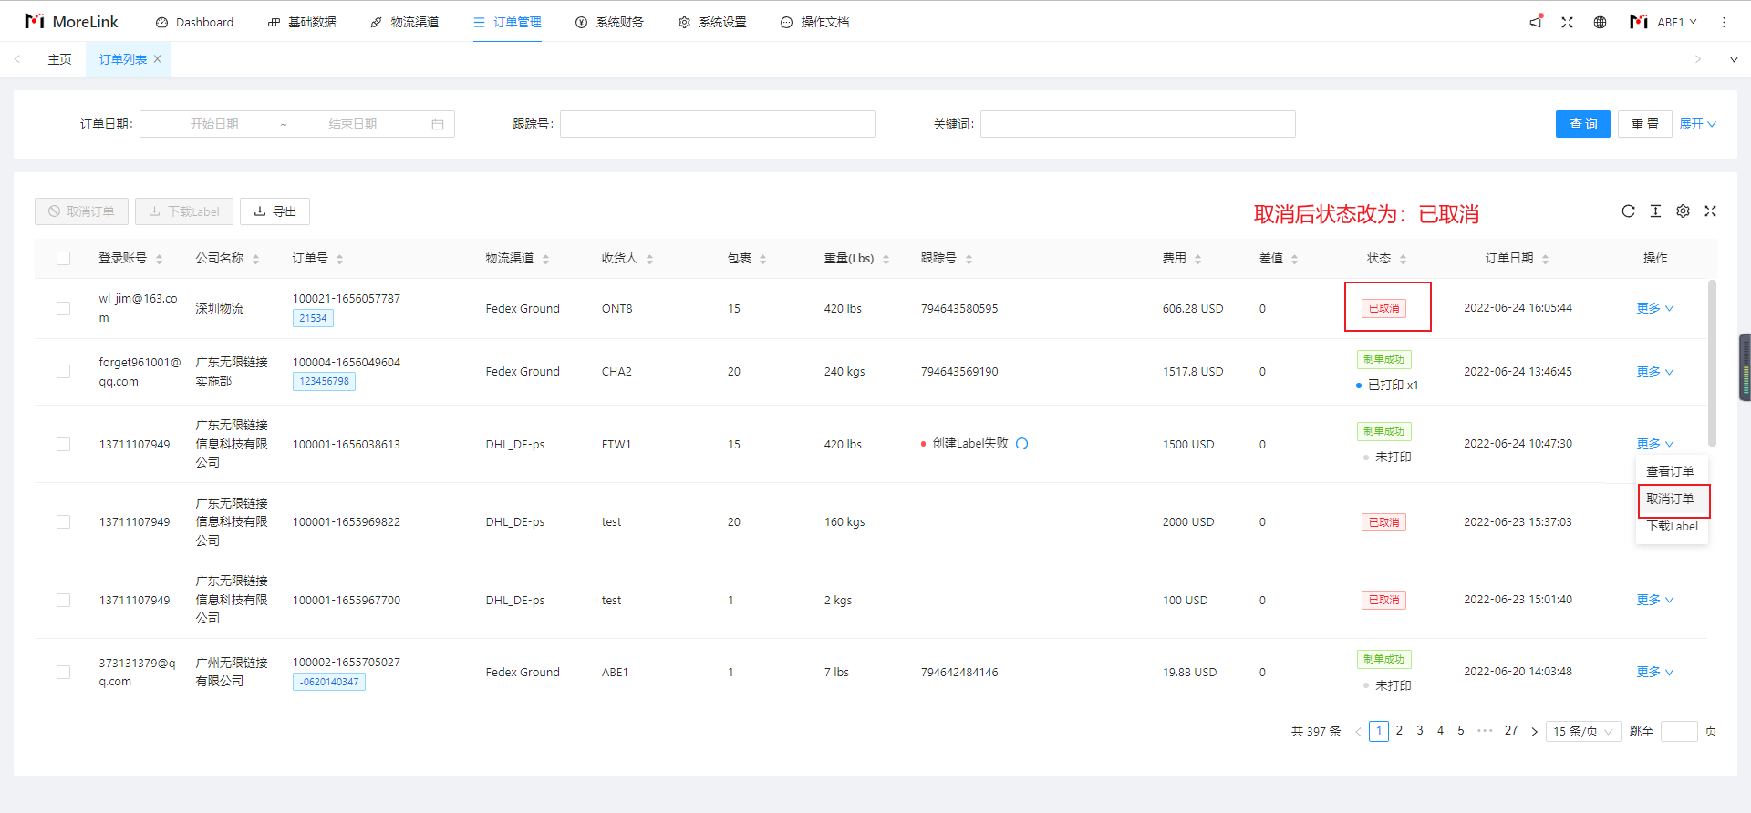Viewport: 1751px width, 813px height.
Task: Open 更多 menu for first order row
Action: point(1654,308)
